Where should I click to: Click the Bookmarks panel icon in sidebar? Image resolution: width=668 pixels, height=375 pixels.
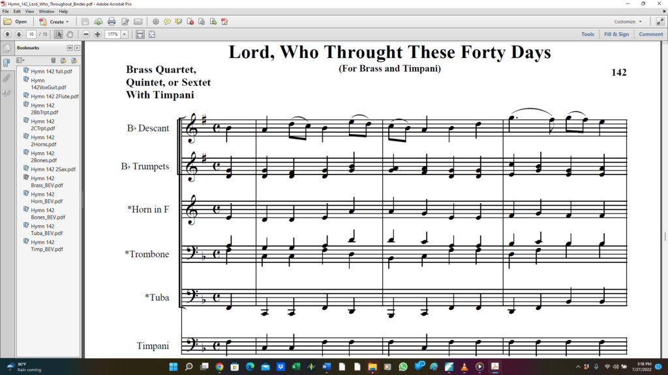pos(7,63)
